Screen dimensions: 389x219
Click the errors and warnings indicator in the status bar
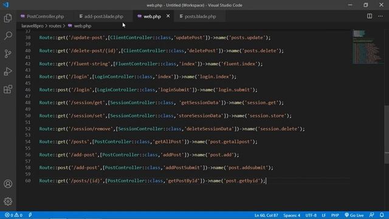pos(13,215)
